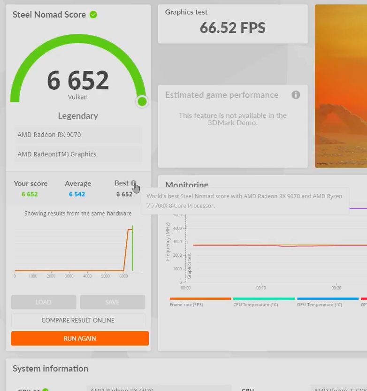Click the 66.52 FPS graphics test value

tap(233, 28)
